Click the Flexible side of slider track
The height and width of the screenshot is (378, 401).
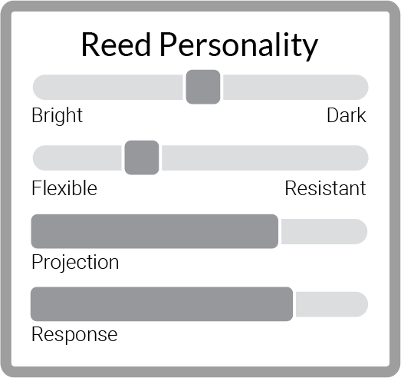77,157
